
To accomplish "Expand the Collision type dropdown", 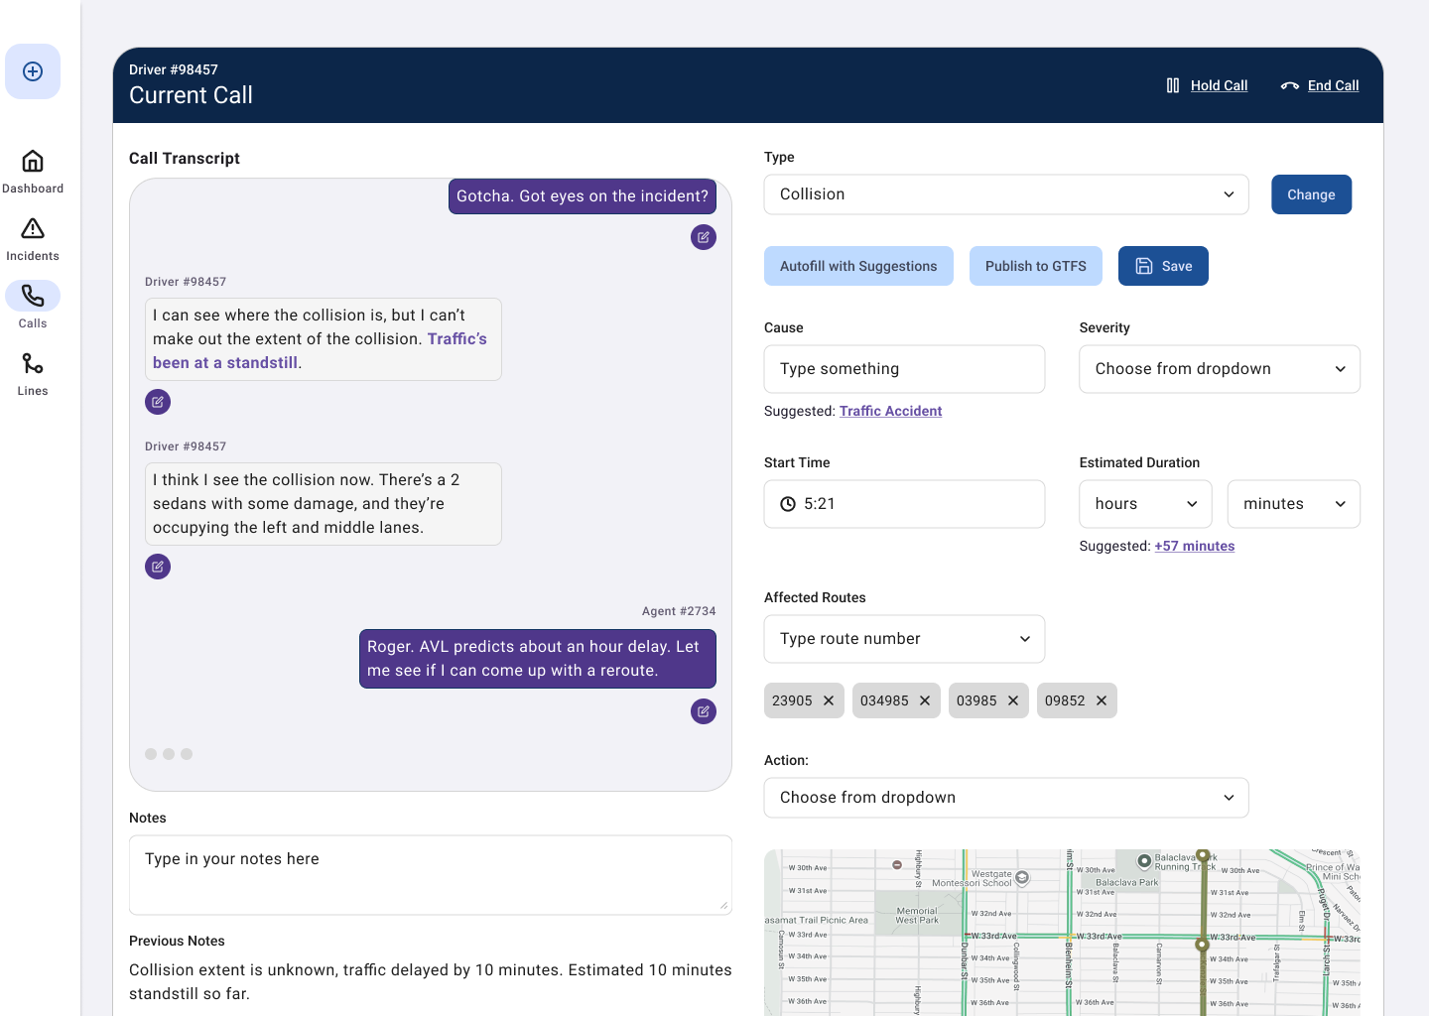I will click(1006, 194).
